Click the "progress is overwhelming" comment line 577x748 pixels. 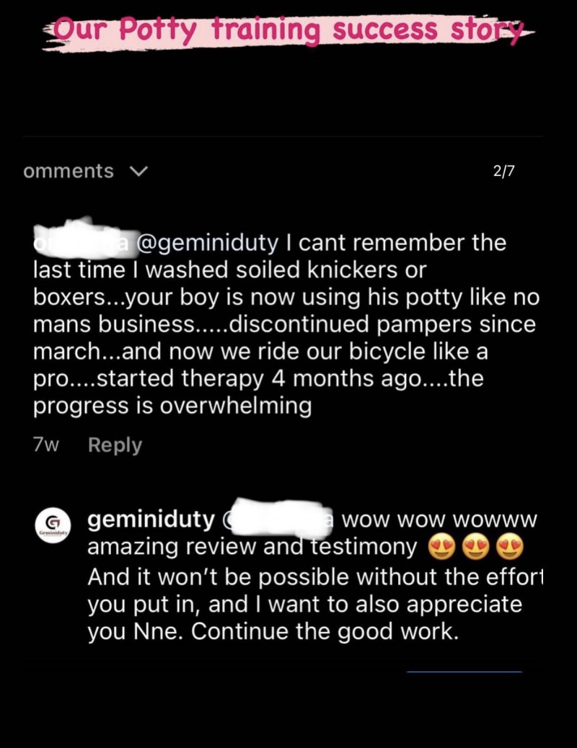point(172,406)
